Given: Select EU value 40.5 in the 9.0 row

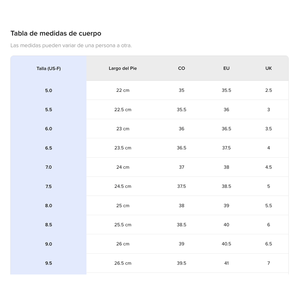Looking at the screenshot, I should click(x=226, y=244).
